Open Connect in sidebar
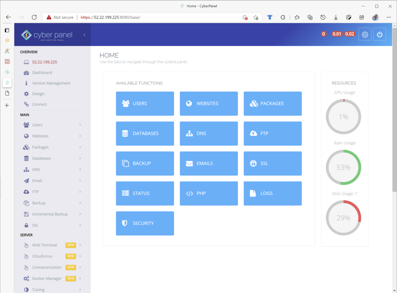This screenshot has width=397, height=293. 40,105
